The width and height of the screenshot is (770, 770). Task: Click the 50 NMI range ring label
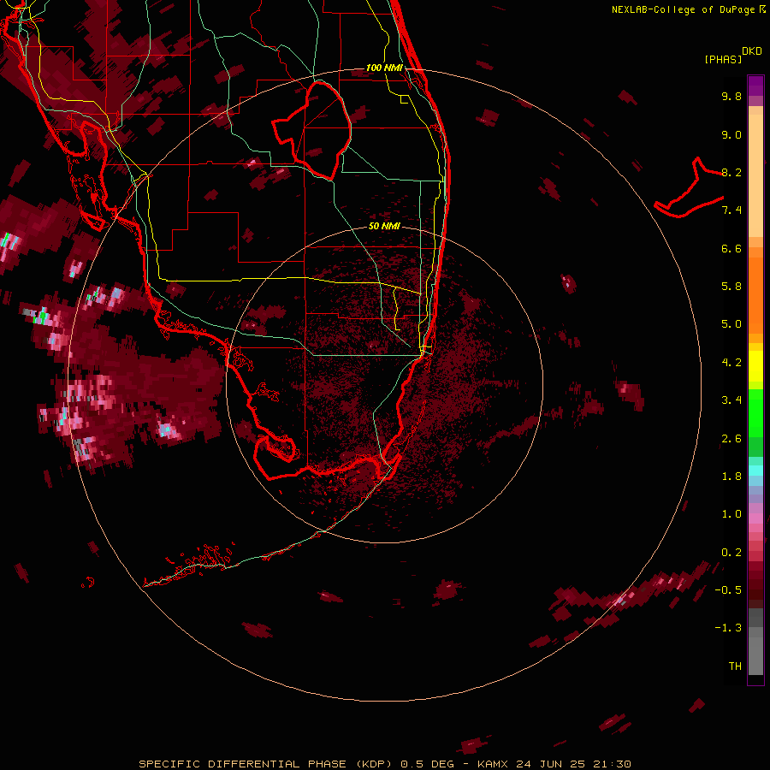click(384, 226)
